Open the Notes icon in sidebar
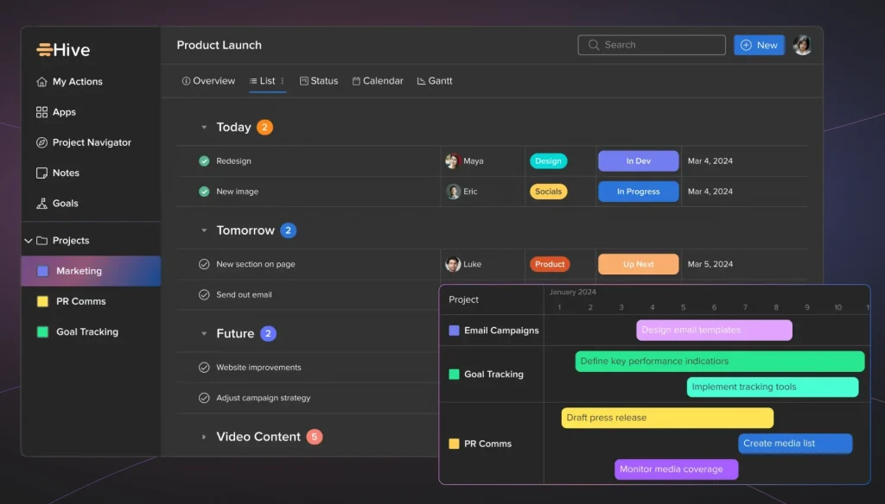The width and height of the screenshot is (885, 504). coord(41,173)
